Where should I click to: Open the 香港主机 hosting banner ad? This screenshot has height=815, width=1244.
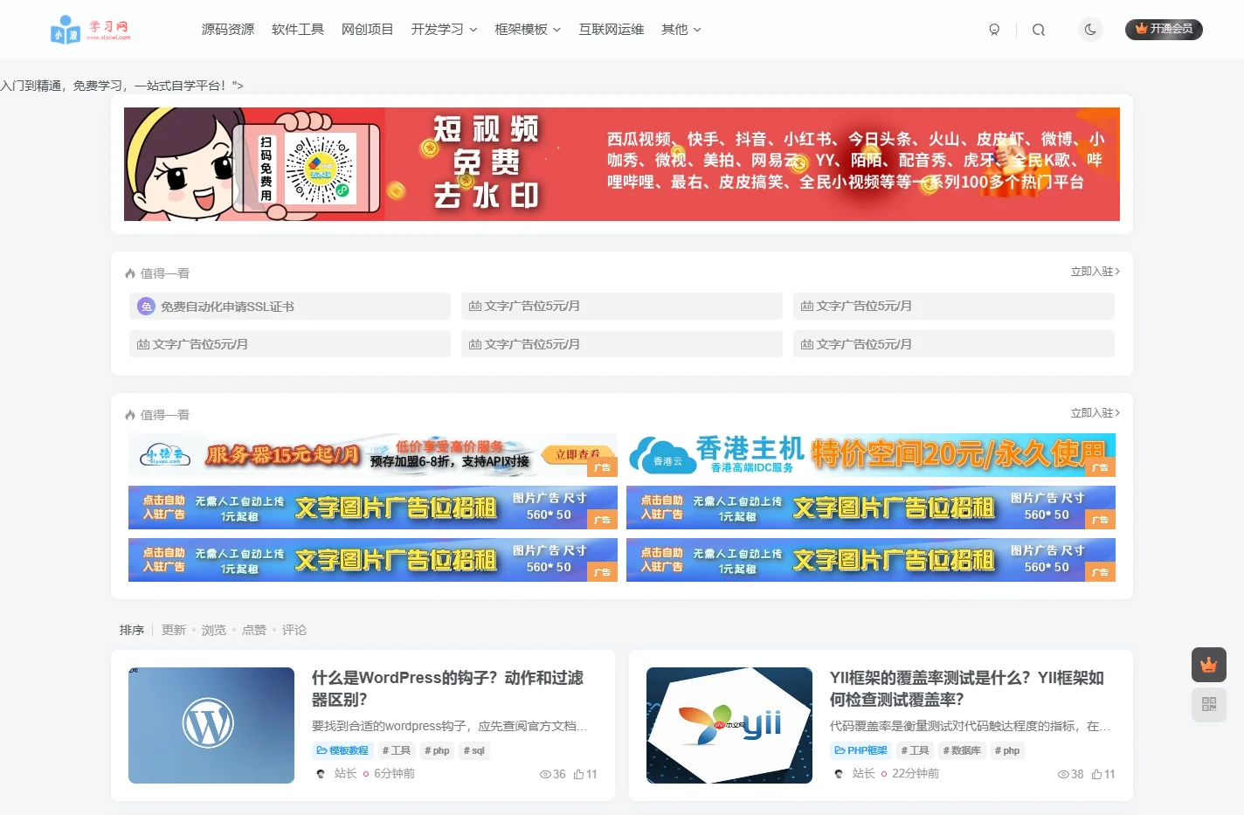click(871, 455)
